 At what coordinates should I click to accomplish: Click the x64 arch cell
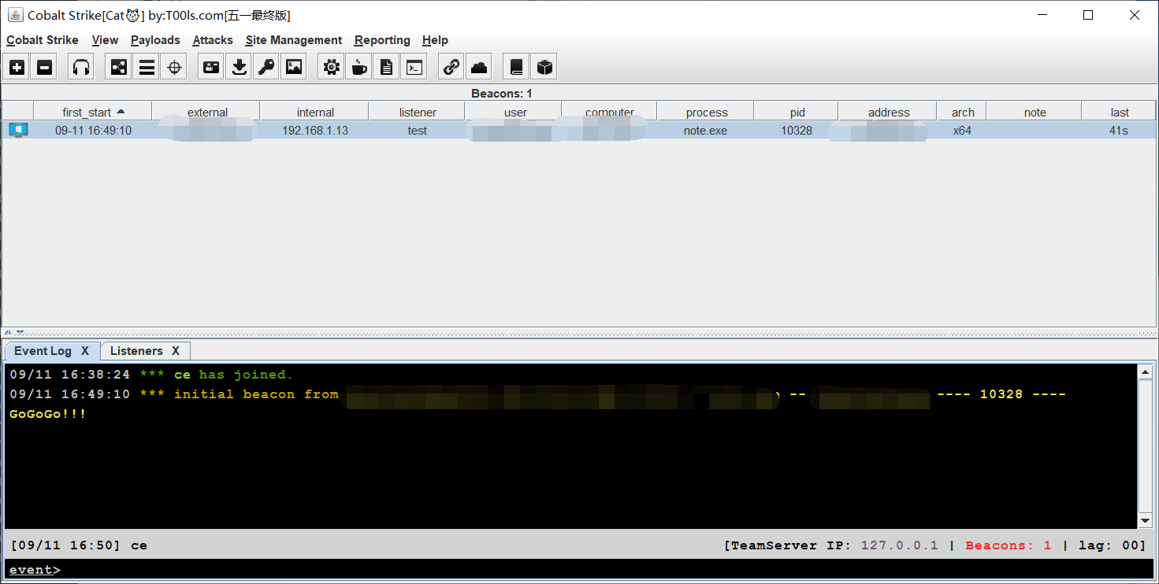point(962,131)
